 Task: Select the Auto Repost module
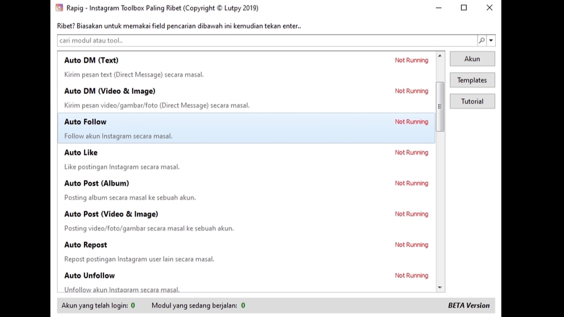click(x=246, y=252)
